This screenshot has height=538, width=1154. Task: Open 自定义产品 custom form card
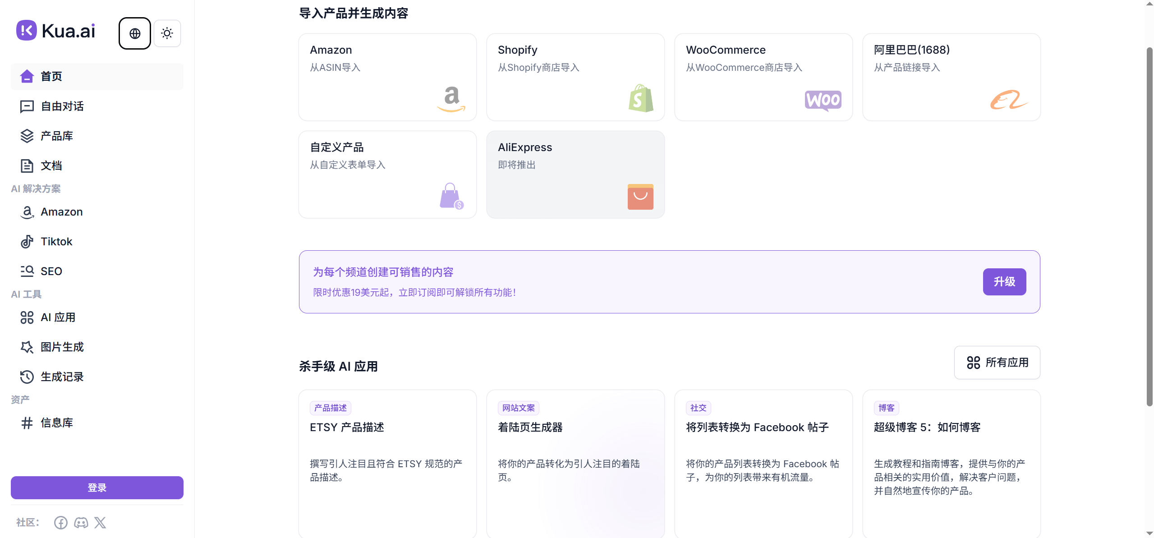click(387, 175)
